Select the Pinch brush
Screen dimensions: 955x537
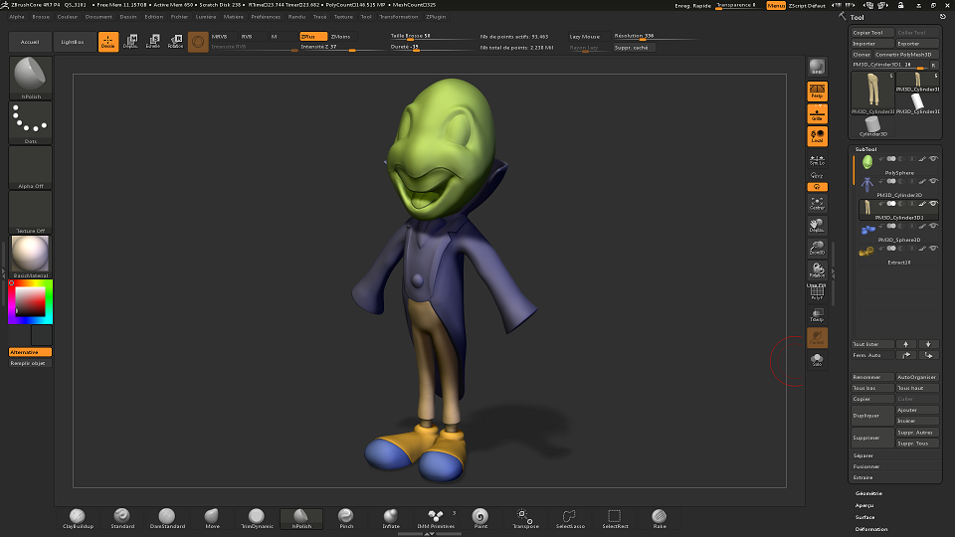tap(346, 519)
